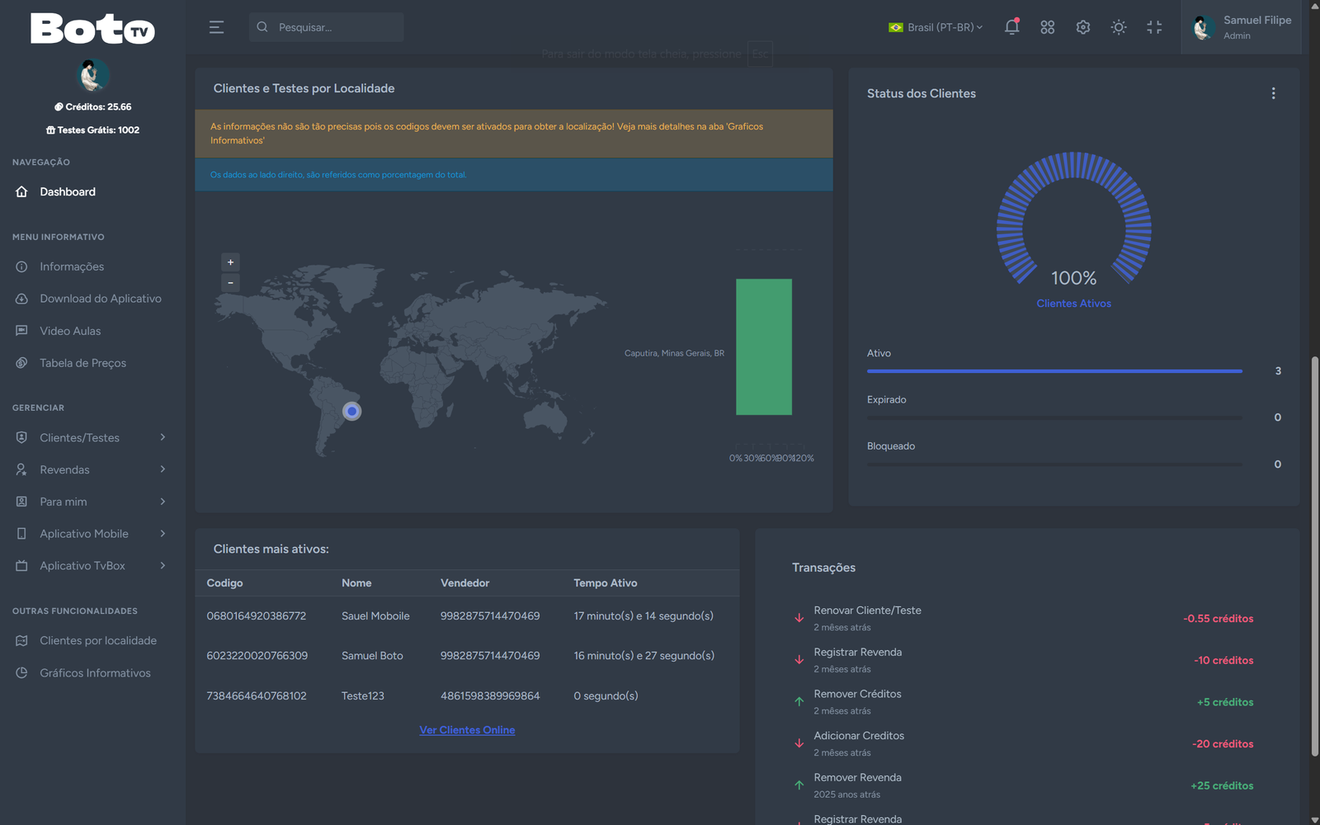Open the settings gear icon
1320x825 pixels.
coord(1083,27)
